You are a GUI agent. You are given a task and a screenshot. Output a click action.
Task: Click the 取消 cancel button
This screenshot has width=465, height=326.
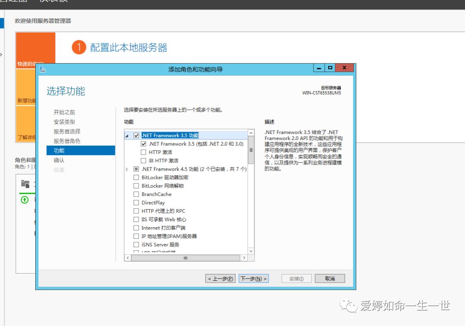[330, 279]
